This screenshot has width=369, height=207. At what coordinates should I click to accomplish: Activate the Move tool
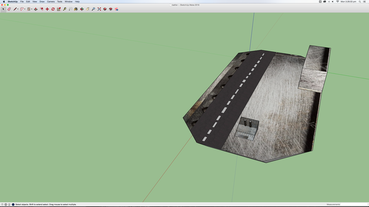(x=47, y=9)
